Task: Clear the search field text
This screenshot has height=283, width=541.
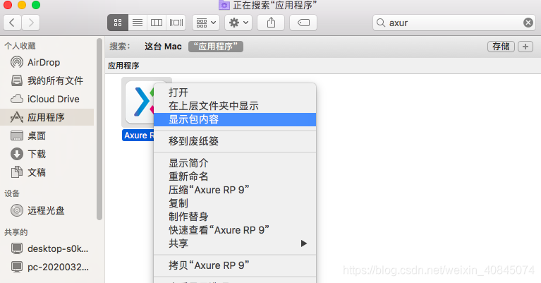Action: 528,23
